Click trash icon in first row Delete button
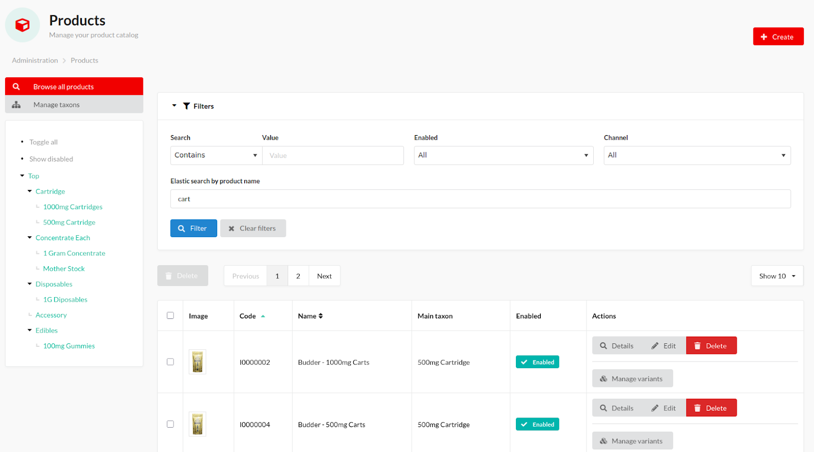This screenshot has height=452, width=814. (697, 346)
